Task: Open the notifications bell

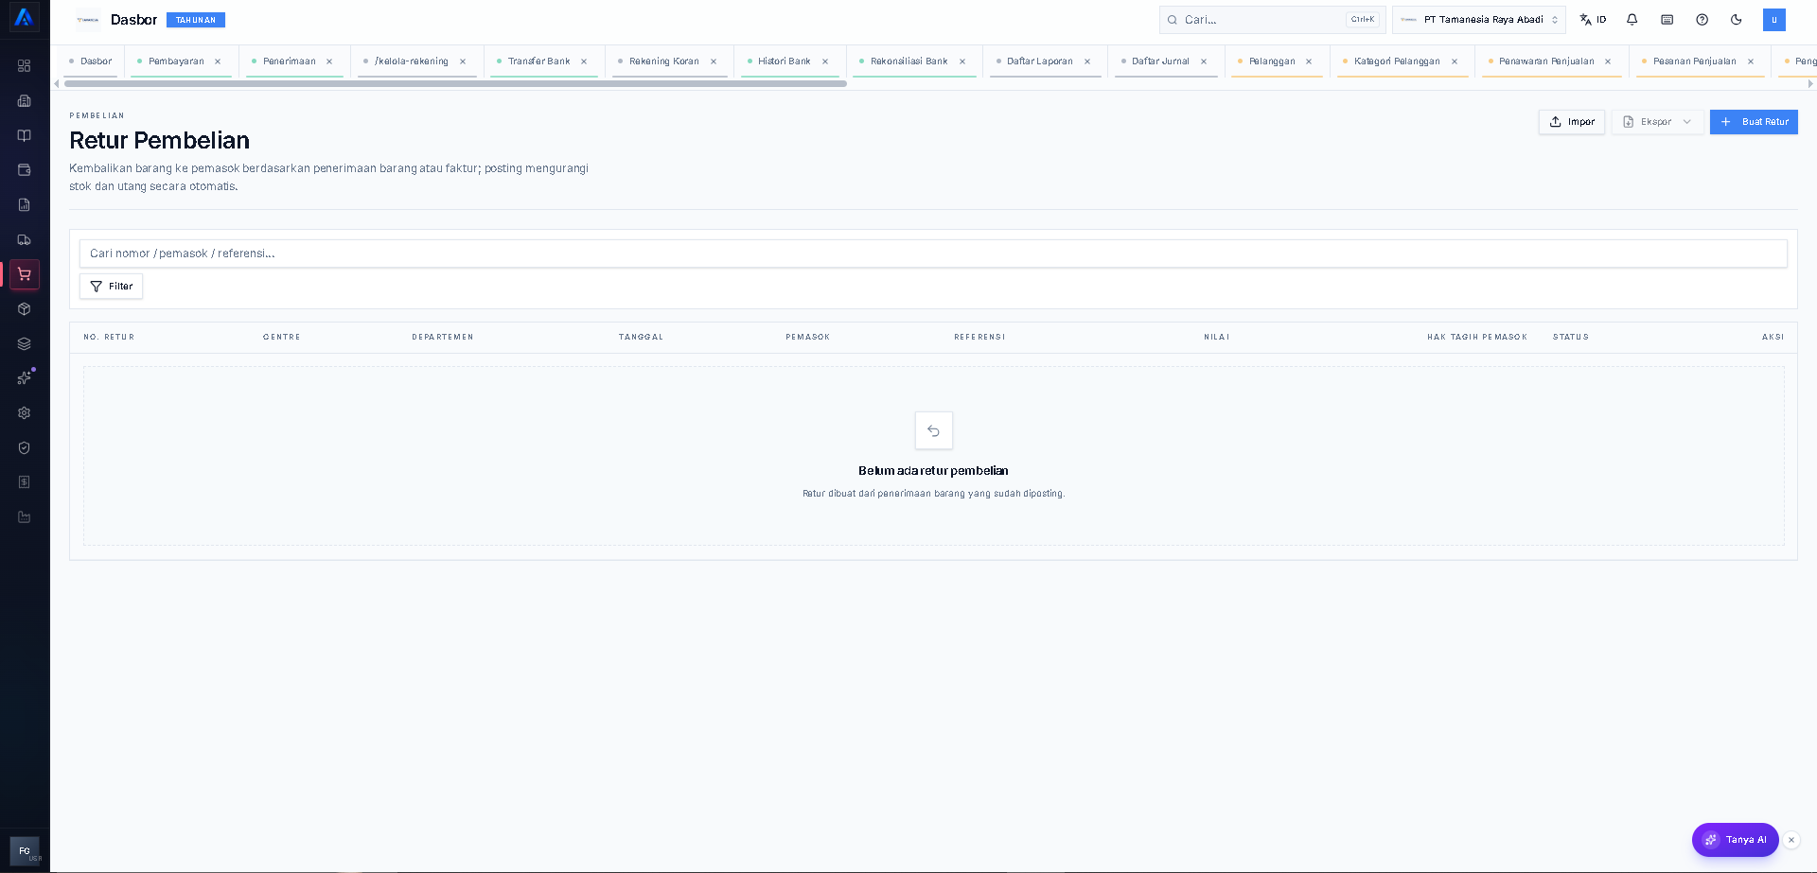Action: (x=1632, y=20)
